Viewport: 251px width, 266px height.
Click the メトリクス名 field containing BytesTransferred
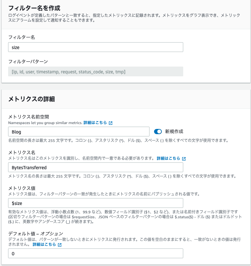coord(96,167)
